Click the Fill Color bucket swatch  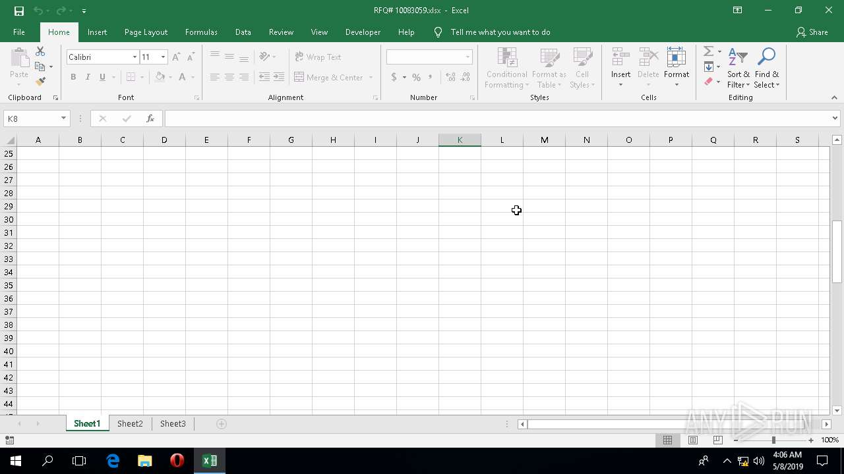click(160, 77)
